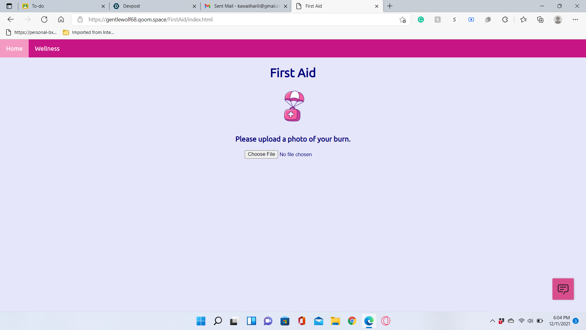Click the Choose File button
The width and height of the screenshot is (586, 330).
[261, 154]
